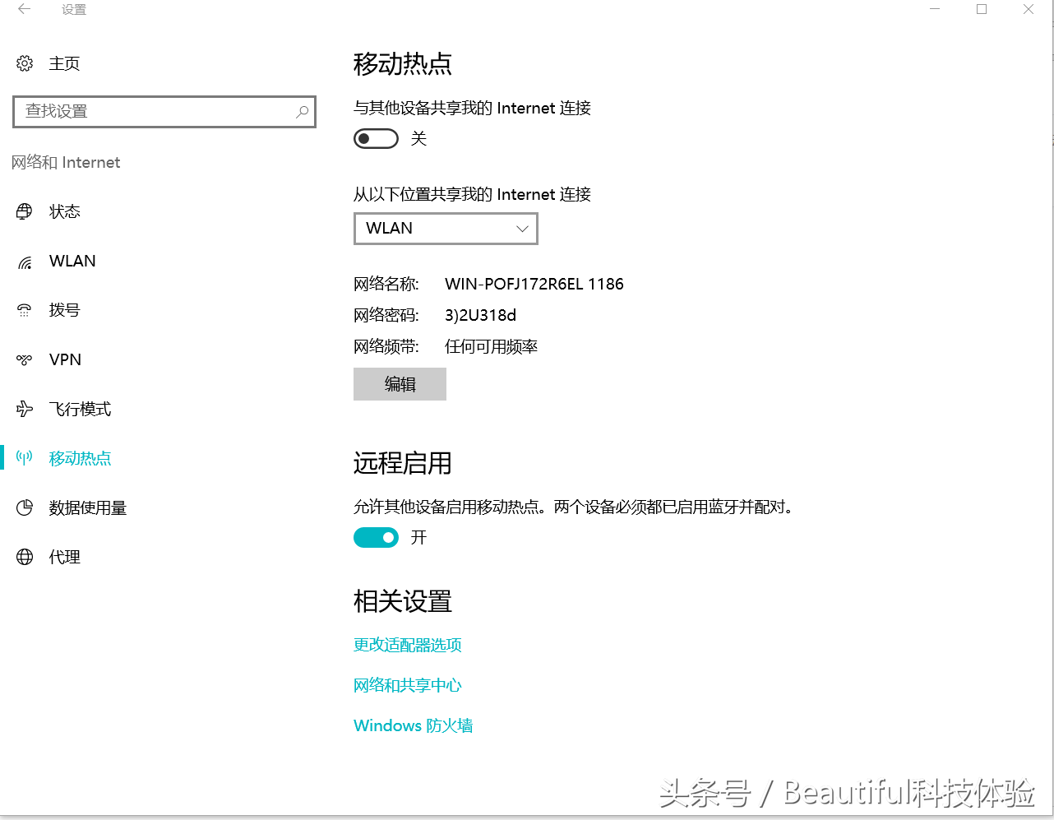This screenshot has width=1054, height=820.
Task: Minimize the Settings window
Action: (935, 10)
